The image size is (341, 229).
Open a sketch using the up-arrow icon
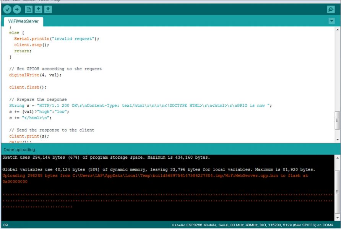coord(38,10)
